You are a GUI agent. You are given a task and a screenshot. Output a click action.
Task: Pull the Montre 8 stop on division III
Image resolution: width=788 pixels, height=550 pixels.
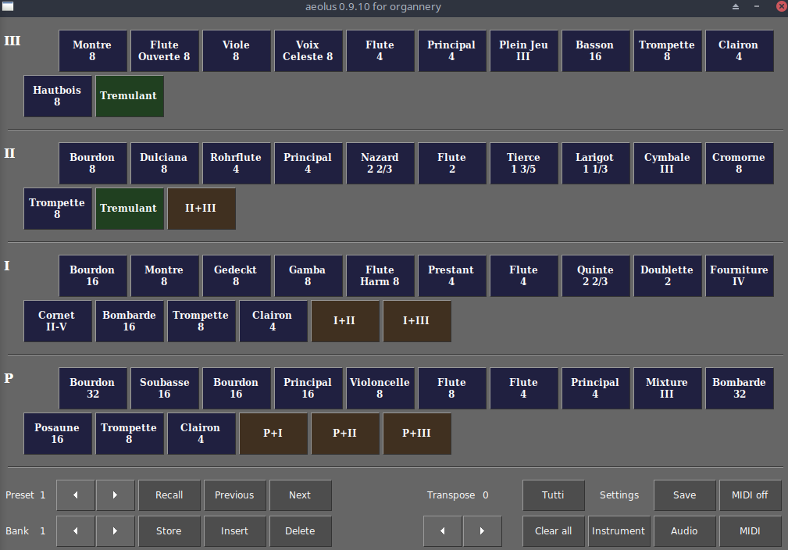pos(93,51)
